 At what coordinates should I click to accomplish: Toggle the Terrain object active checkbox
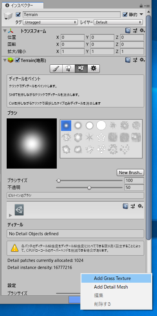pyautogui.click(x=18, y=15)
